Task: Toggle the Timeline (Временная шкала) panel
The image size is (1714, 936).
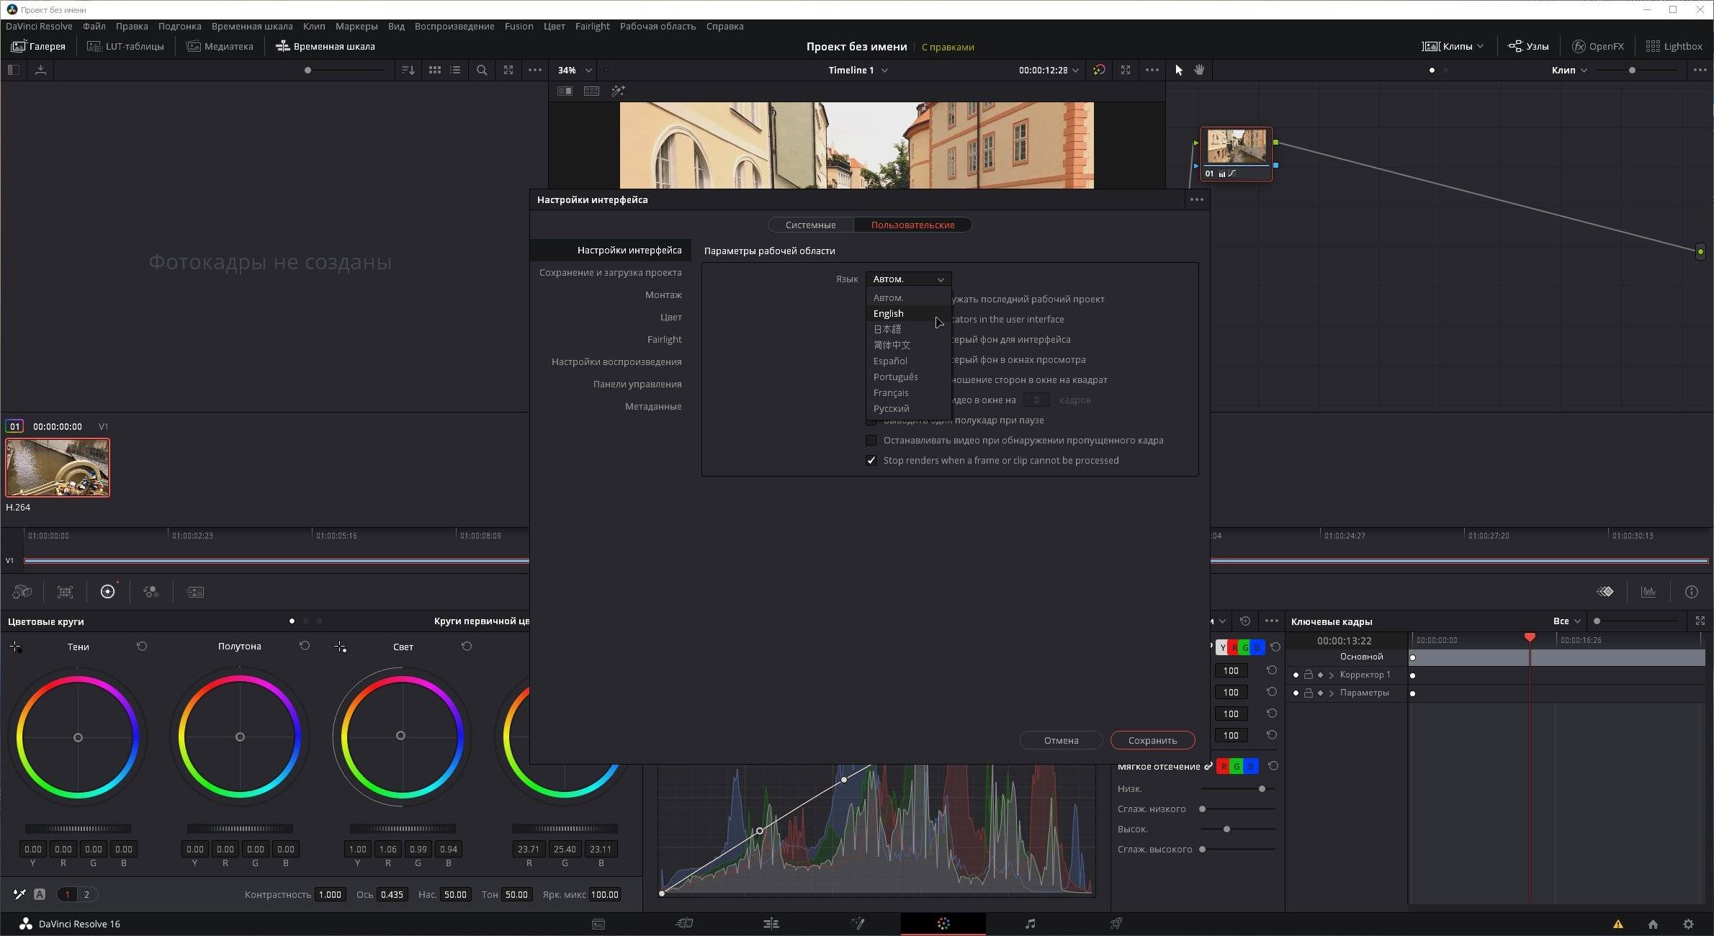Action: 325,46
